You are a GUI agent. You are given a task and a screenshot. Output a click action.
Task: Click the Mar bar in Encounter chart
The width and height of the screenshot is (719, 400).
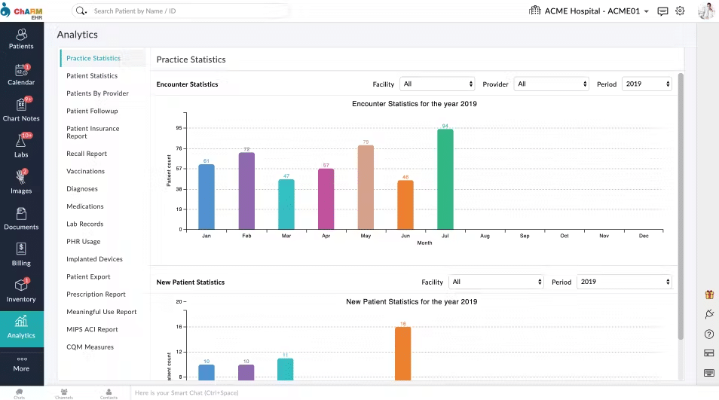(286, 204)
